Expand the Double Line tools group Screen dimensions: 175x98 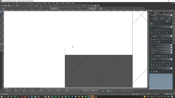click(x=171, y=50)
